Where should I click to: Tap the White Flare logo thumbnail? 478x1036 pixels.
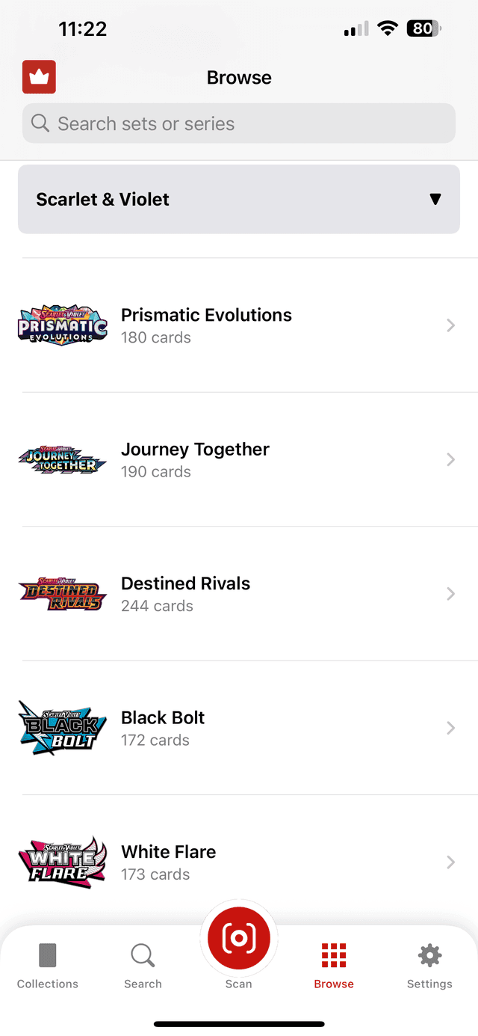click(x=63, y=862)
